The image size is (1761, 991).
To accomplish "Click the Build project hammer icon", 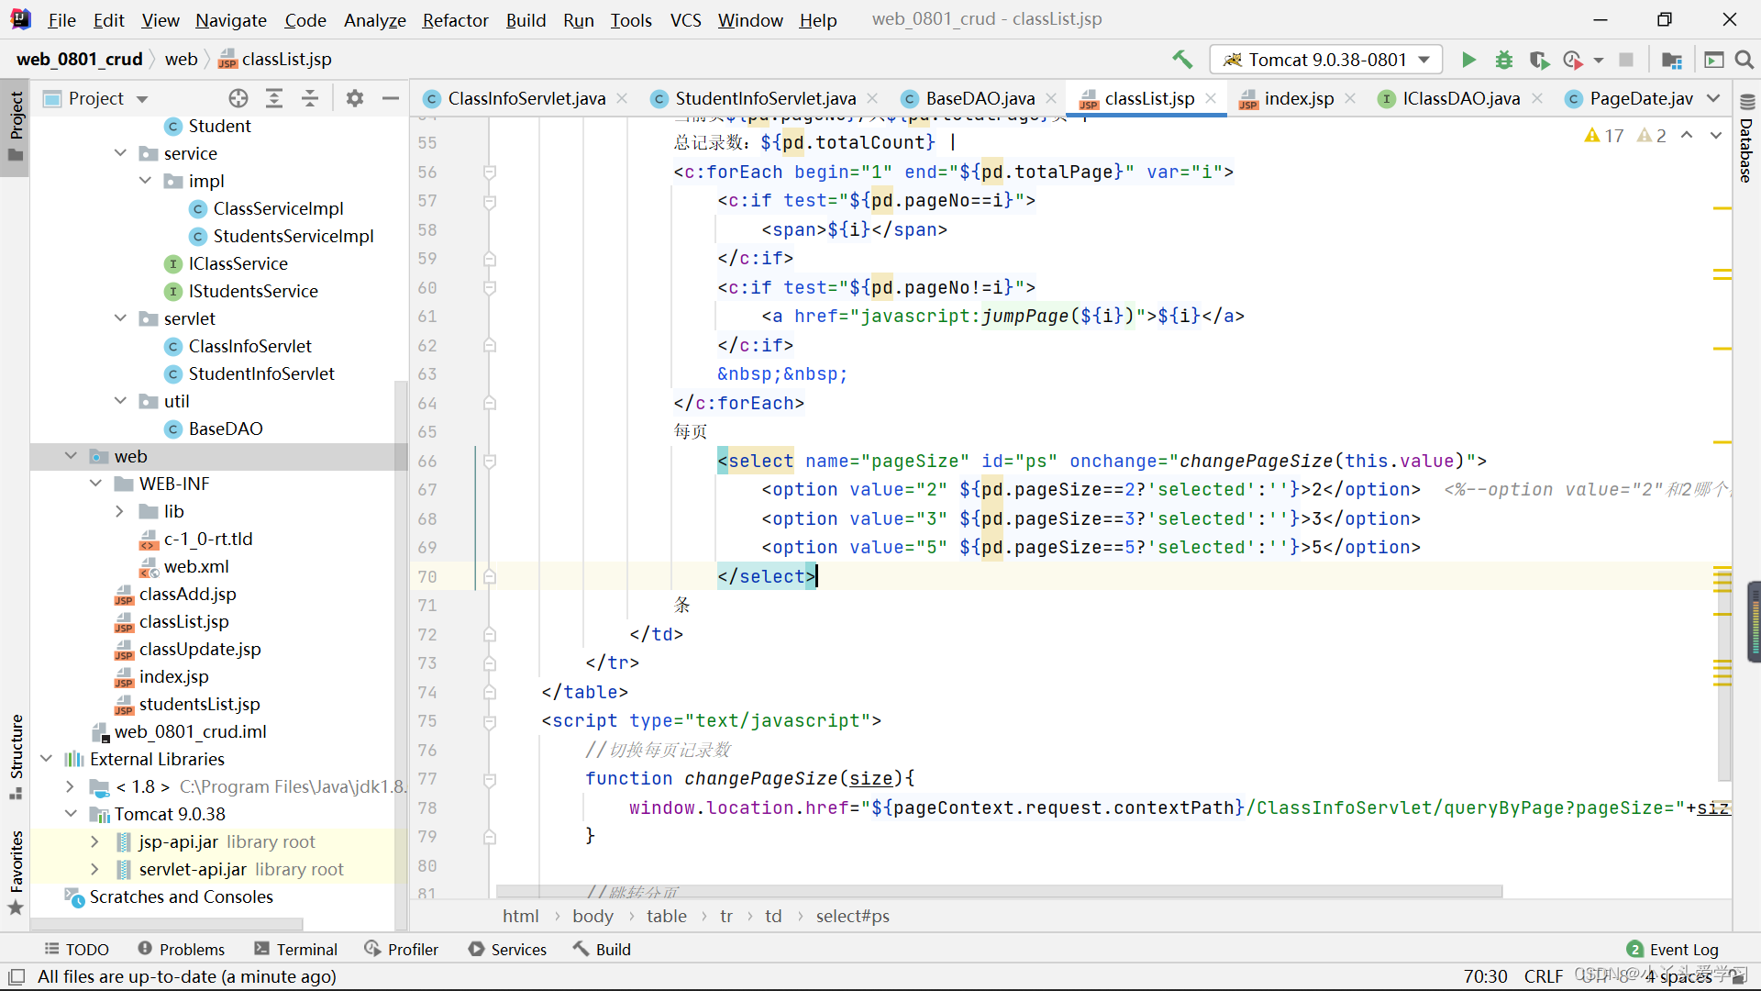I will (1182, 60).
